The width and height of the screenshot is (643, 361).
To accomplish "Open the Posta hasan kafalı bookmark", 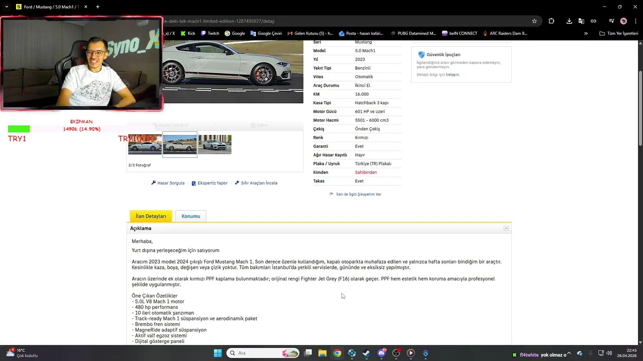I will click(x=361, y=34).
